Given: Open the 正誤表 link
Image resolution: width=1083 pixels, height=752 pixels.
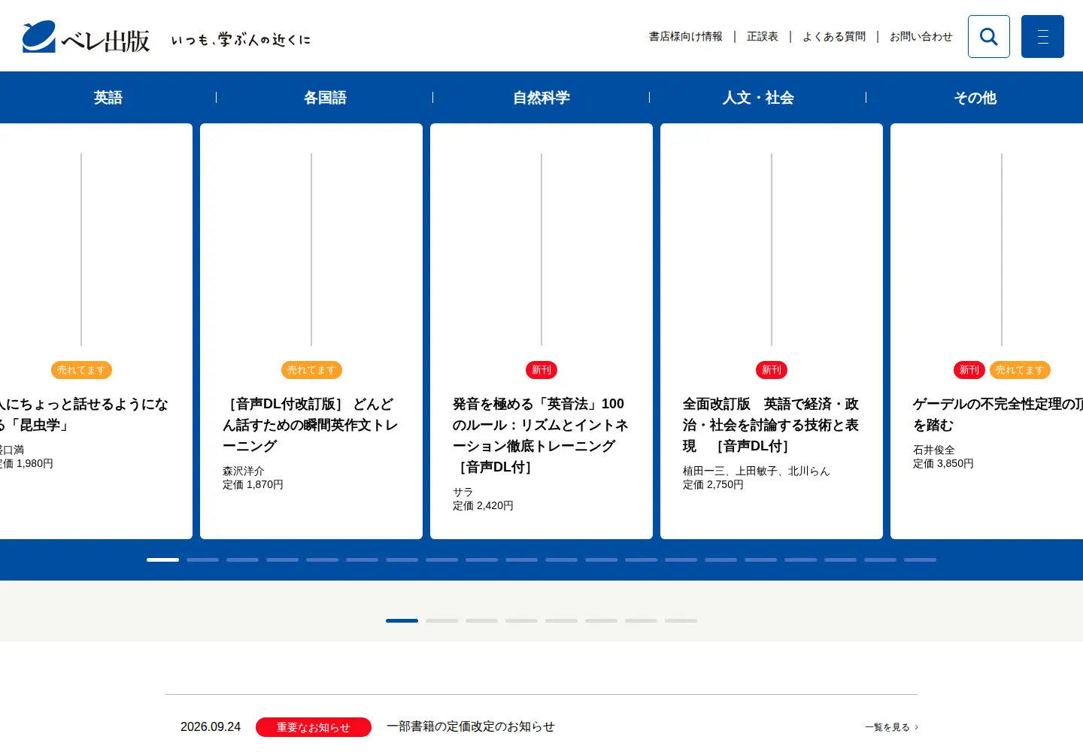Looking at the screenshot, I should coord(763,36).
